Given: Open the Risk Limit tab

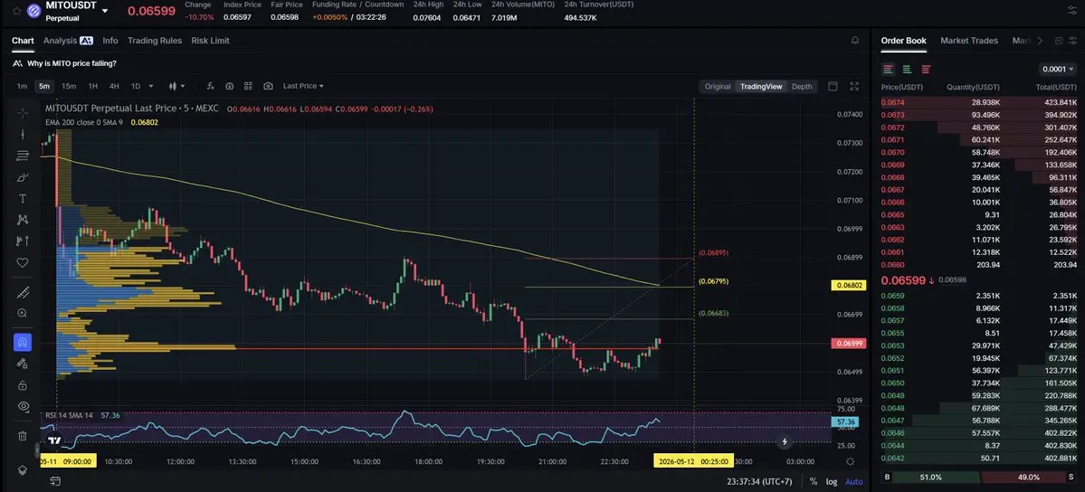Looking at the screenshot, I should pos(210,41).
